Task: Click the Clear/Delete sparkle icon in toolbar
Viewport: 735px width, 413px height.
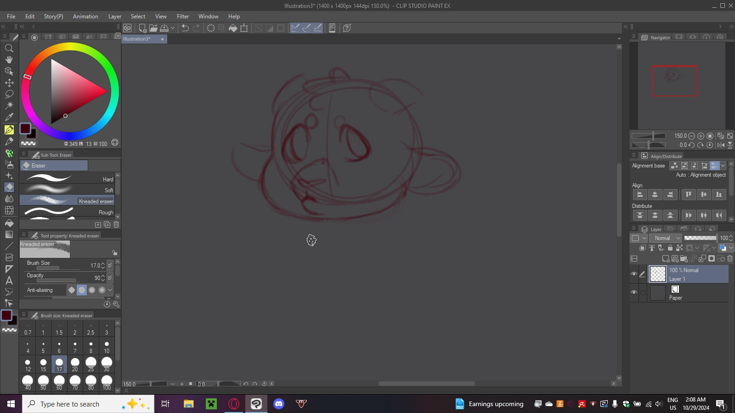Action: (x=210, y=28)
